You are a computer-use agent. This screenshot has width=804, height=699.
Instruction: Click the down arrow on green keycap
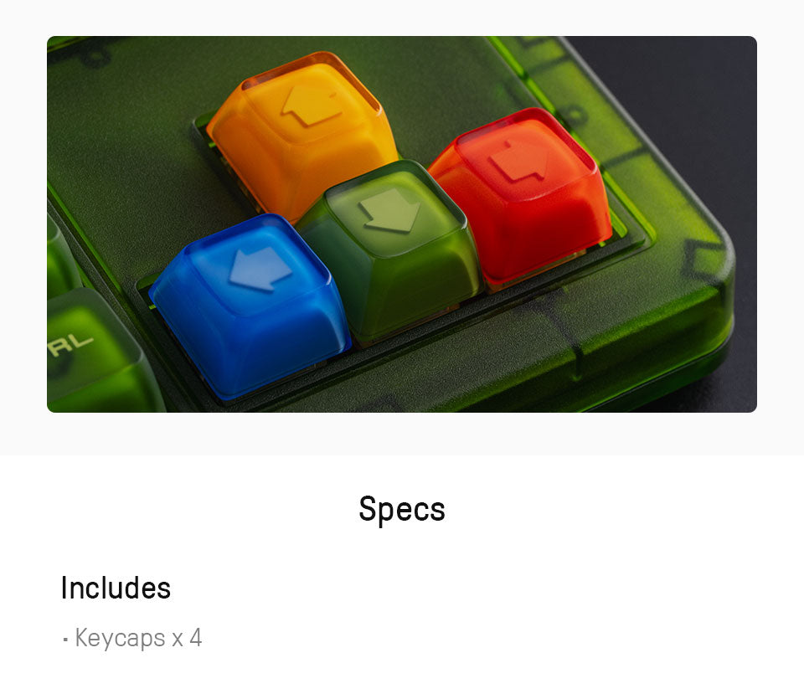(389, 210)
